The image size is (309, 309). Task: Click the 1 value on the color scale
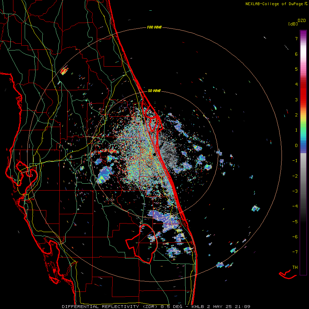point(296,130)
